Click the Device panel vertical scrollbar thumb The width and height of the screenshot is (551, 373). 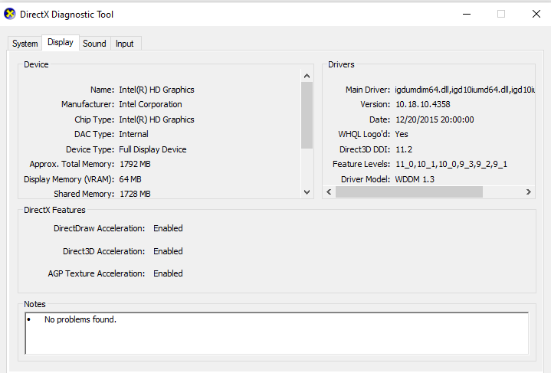307,115
